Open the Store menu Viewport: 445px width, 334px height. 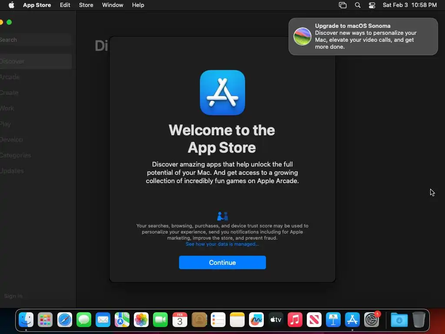point(86,5)
